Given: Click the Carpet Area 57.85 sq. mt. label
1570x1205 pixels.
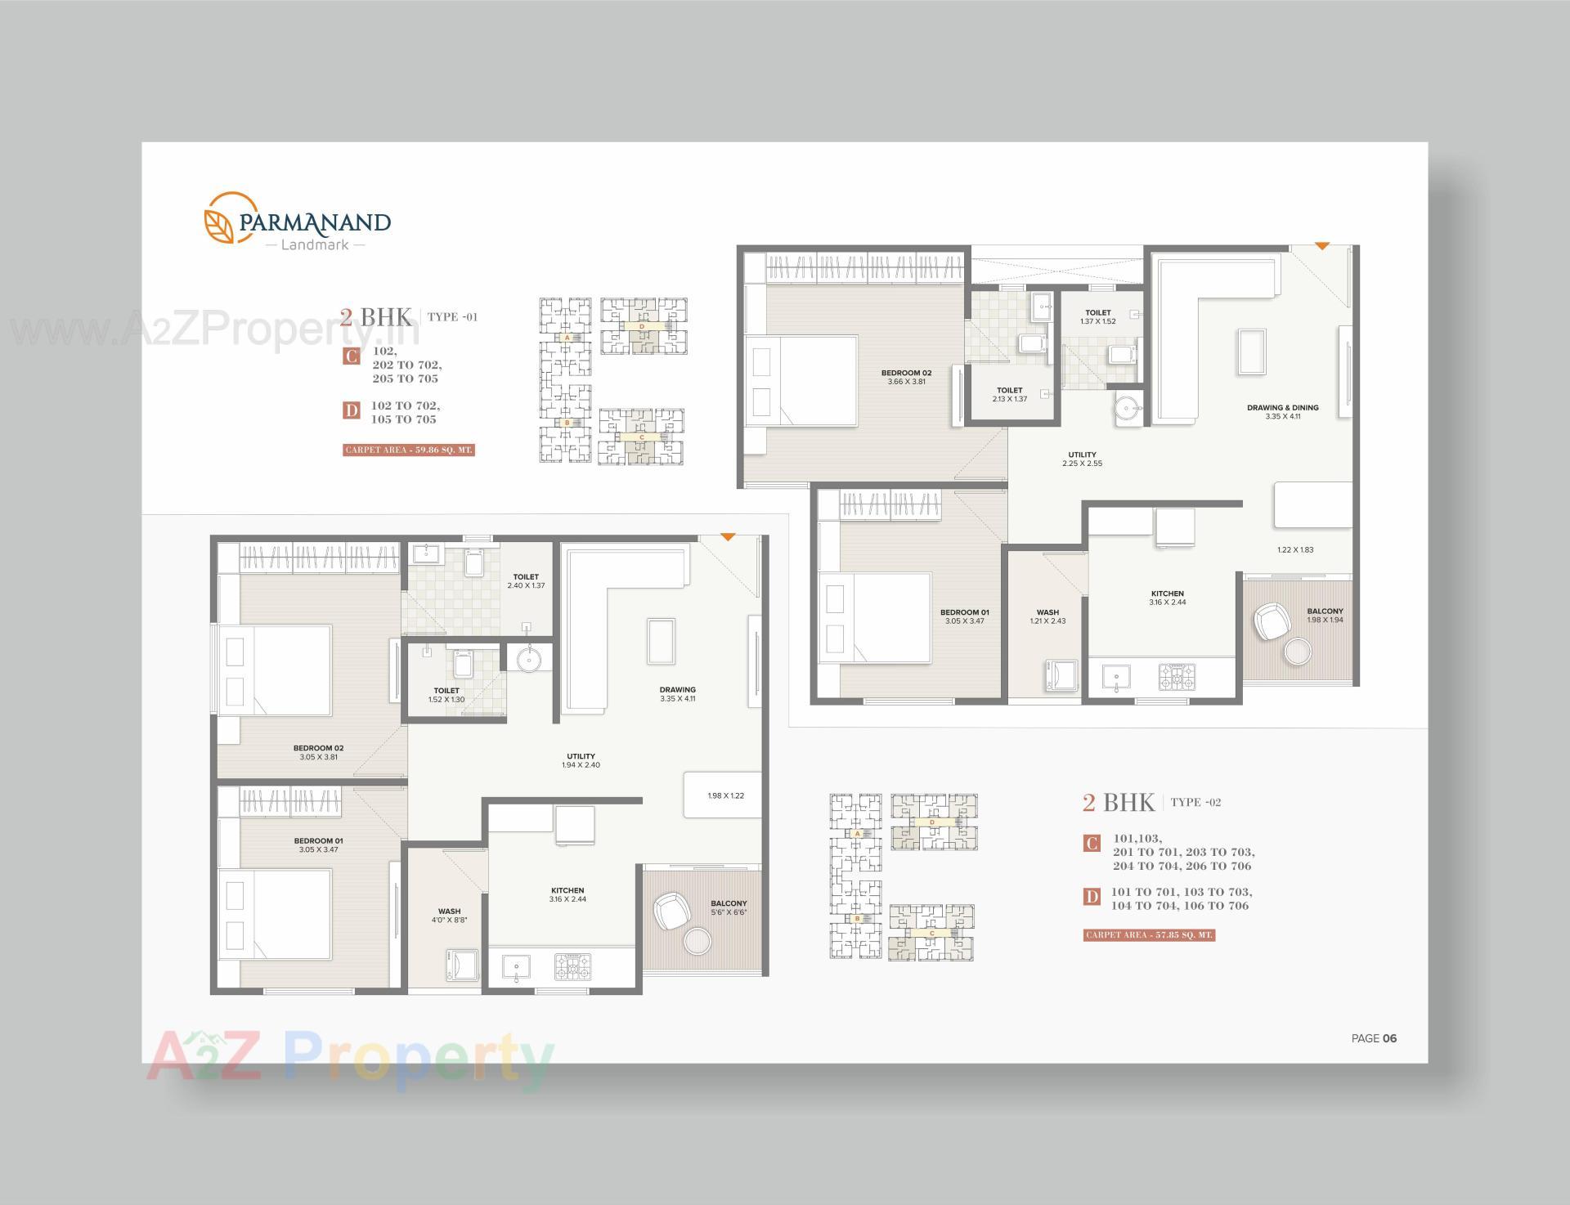Looking at the screenshot, I should (x=1149, y=934).
